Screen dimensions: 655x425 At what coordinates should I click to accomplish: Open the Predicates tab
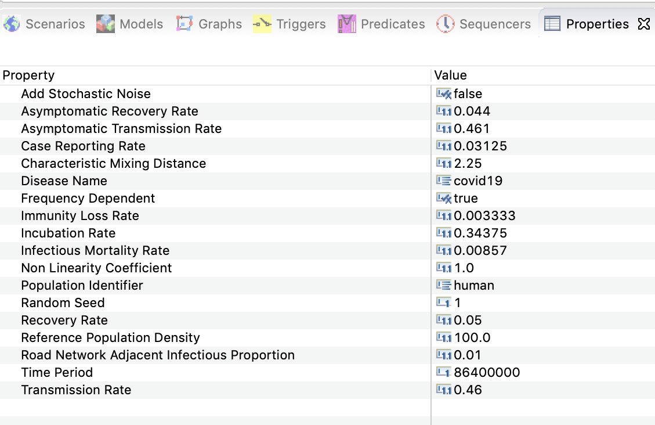tap(381, 24)
